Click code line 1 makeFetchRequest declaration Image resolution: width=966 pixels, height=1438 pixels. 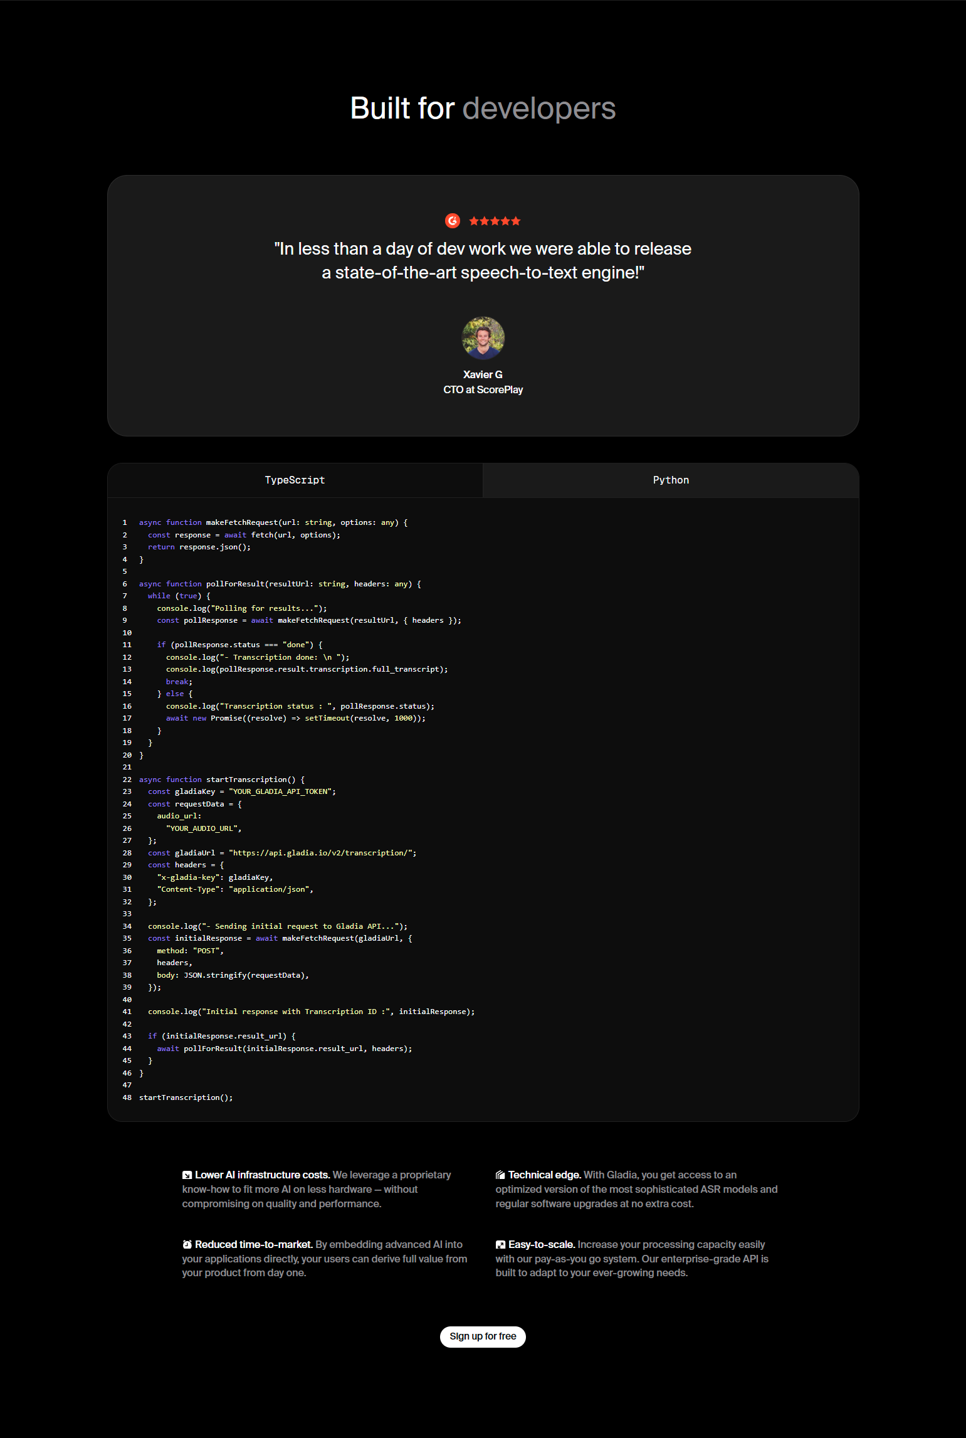(273, 522)
